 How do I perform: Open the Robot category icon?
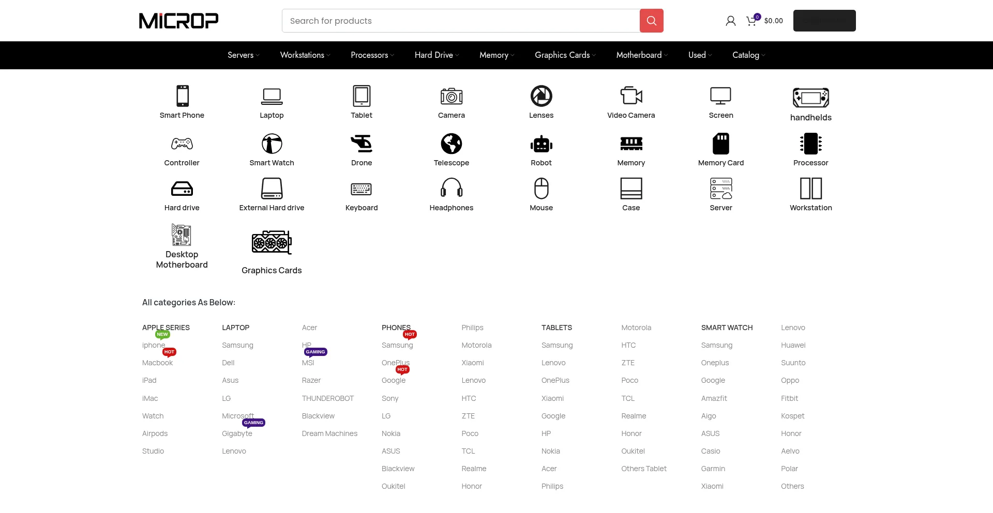tap(541, 144)
